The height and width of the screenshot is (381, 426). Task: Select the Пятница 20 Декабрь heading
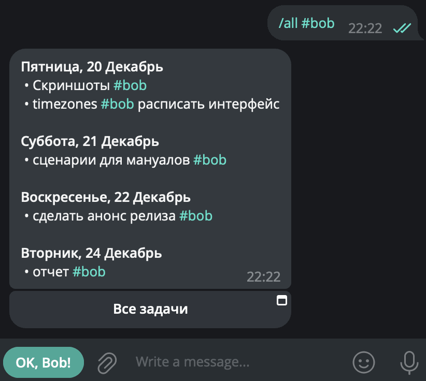click(91, 67)
